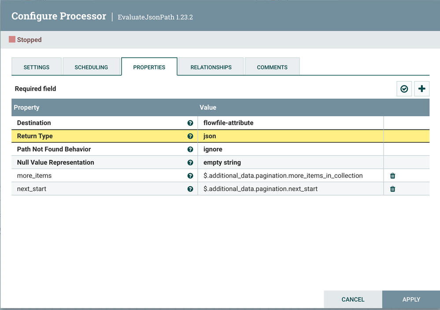Image resolution: width=440 pixels, height=310 pixels.
Task: Go to the Relationships tab
Action: [x=211, y=67]
